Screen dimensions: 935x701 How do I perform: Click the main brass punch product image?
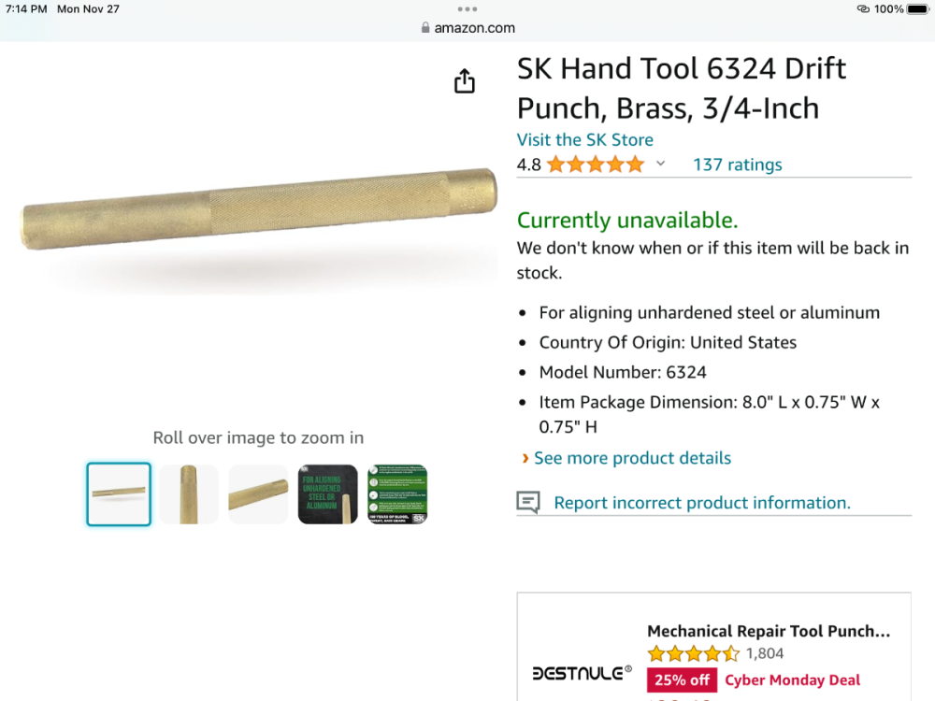[259, 207]
